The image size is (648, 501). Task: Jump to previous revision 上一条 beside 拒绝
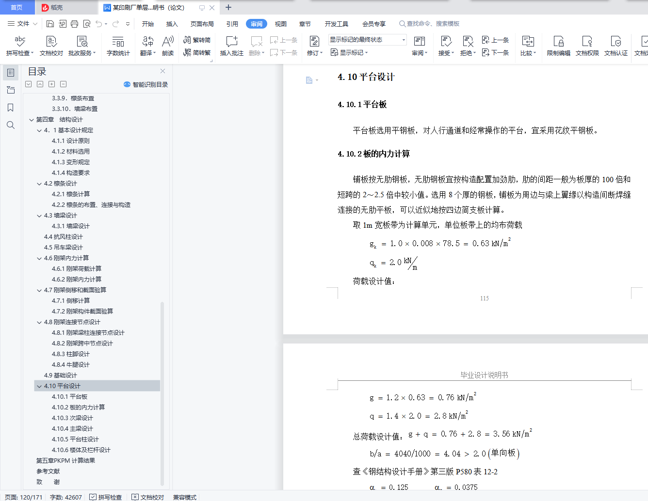pos(495,40)
